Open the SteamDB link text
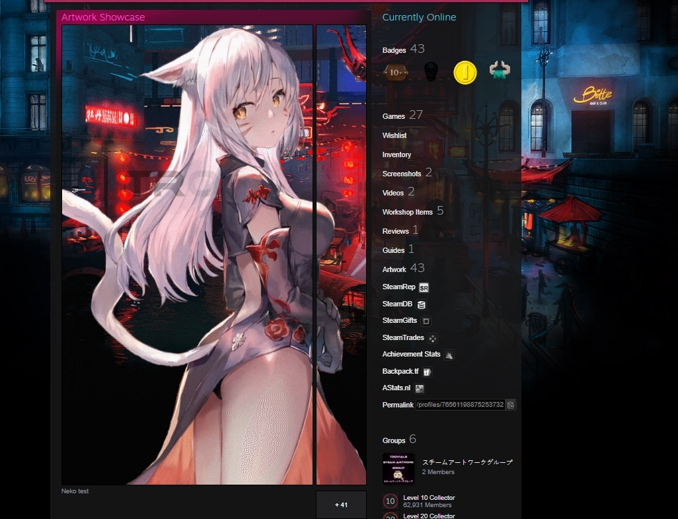678x519 pixels. [x=397, y=304]
